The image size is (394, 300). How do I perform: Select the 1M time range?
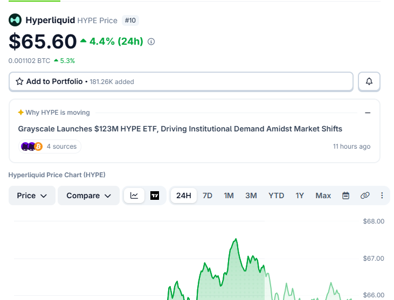(x=229, y=196)
